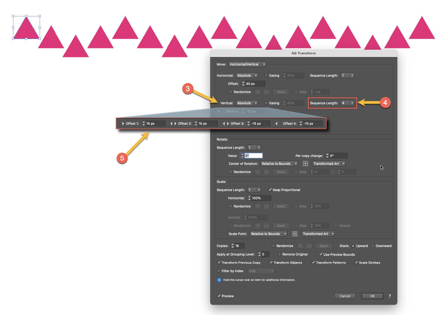Click the AG Transform dialog title bar
The width and height of the screenshot is (445, 315).
(x=304, y=53)
